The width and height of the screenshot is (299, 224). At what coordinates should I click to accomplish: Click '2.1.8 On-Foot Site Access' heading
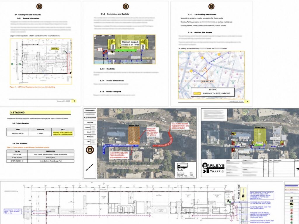click(x=200, y=33)
